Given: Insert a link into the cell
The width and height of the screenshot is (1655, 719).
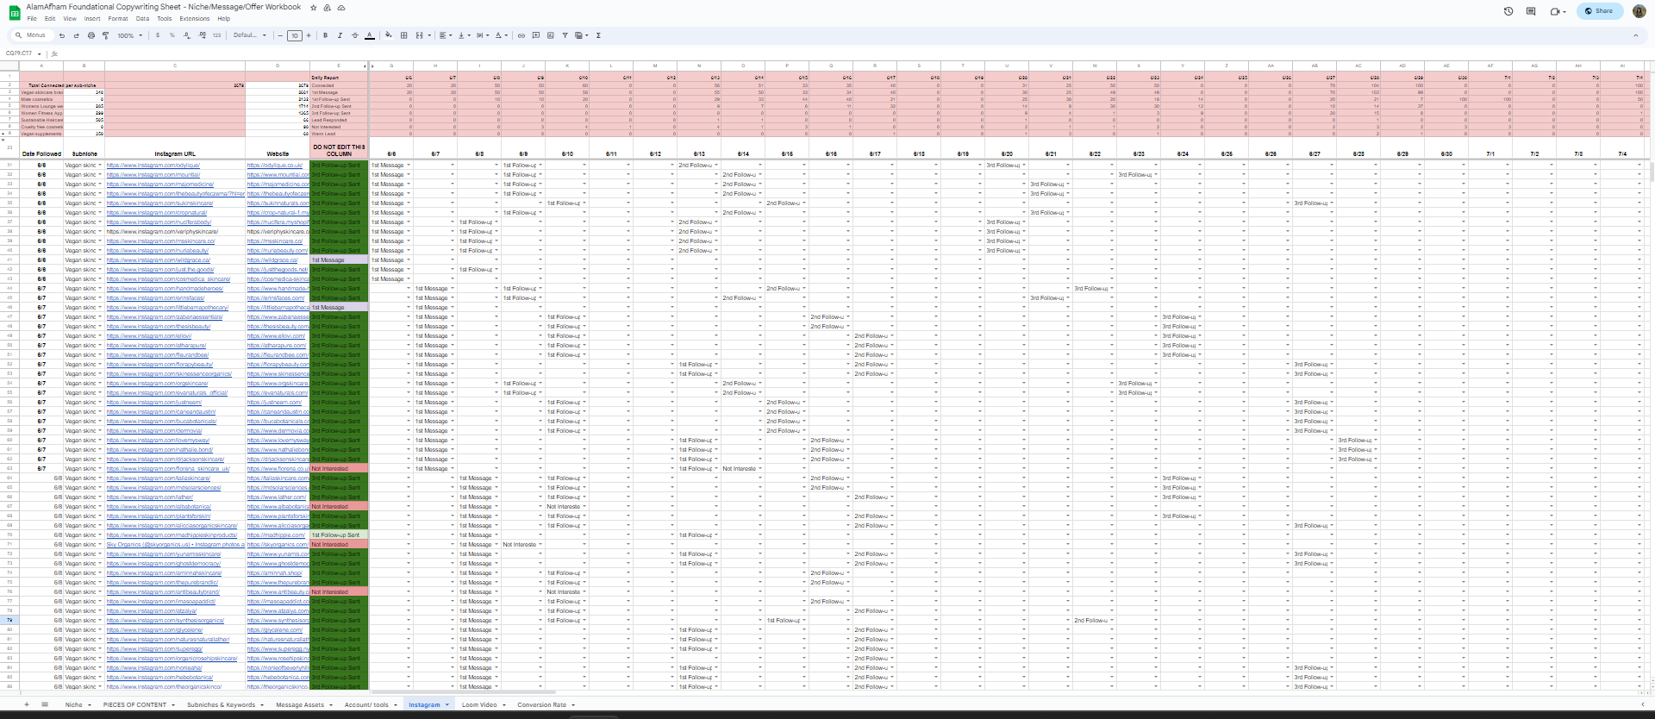Looking at the screenshot, I should [x=521, y=35].
